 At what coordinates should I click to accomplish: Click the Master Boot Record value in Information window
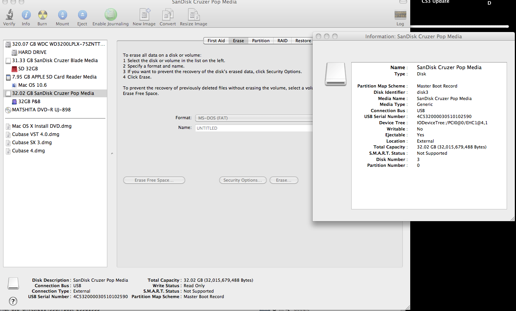(437, 86)
